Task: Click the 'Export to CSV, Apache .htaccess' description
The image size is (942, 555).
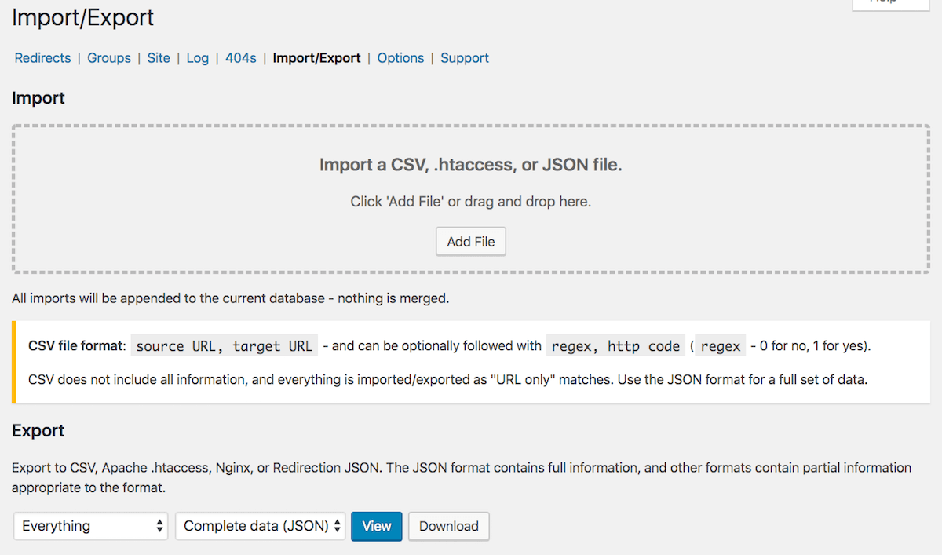Action: [x=462, y=476]
